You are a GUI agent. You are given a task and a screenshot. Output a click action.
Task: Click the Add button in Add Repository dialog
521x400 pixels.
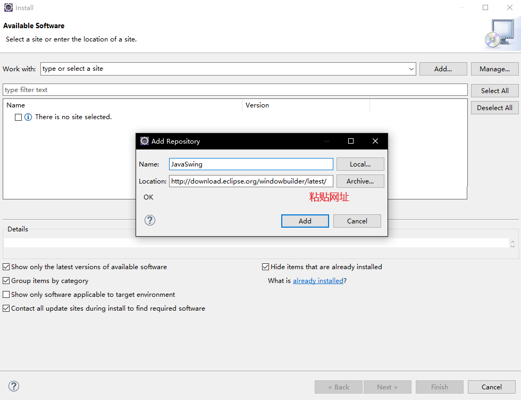305,221
